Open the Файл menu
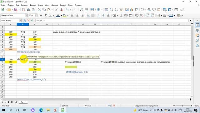200x113 pixels. click(x=3, y=5)
